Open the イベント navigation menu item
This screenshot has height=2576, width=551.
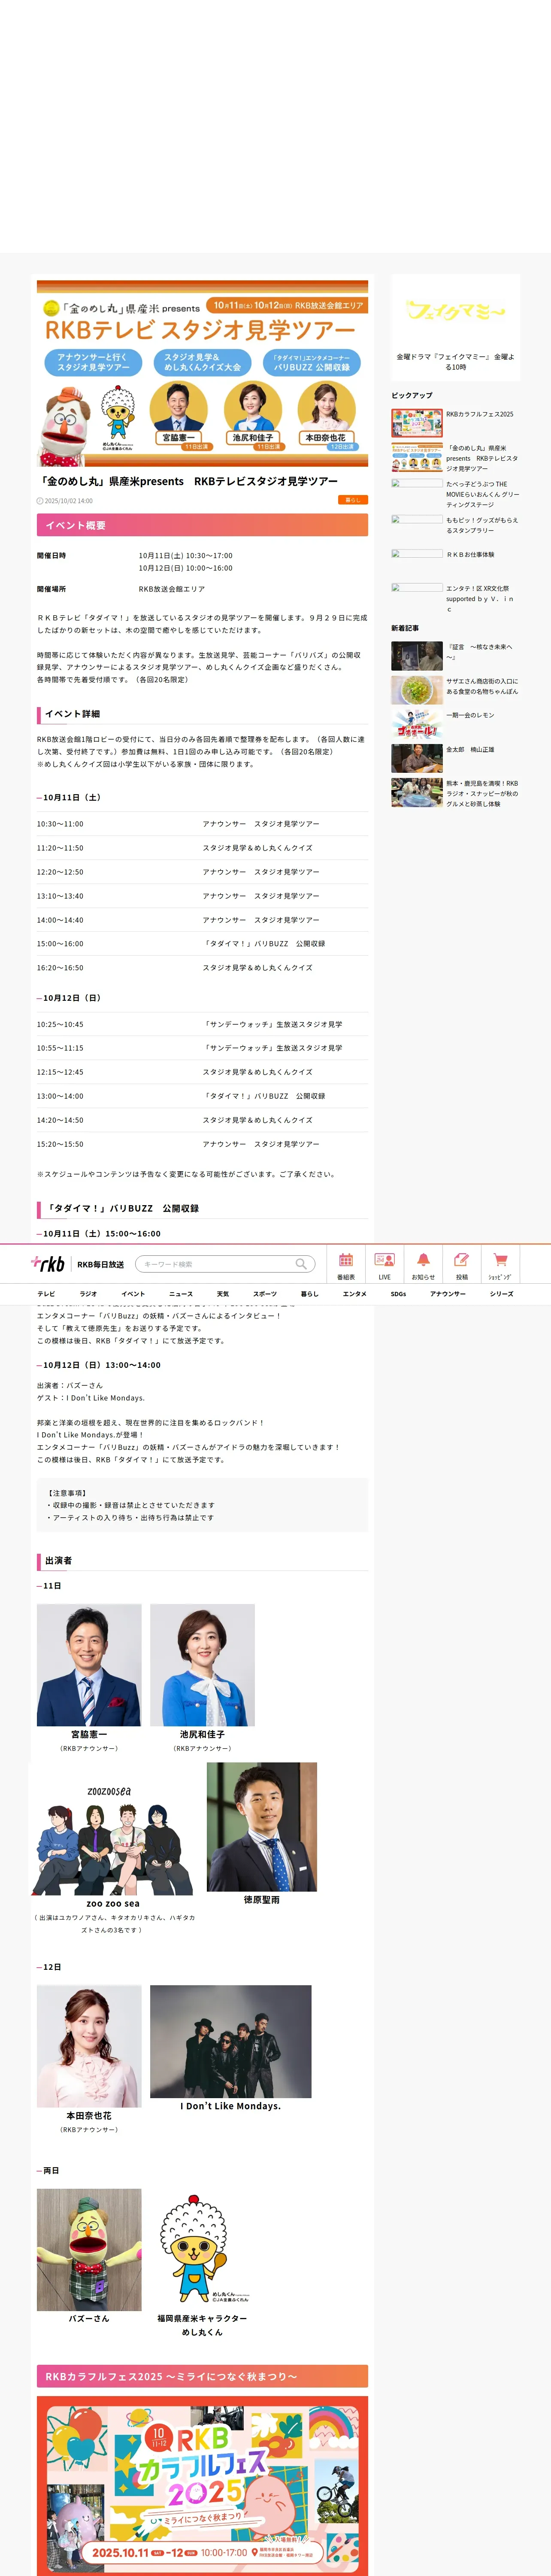click(133, 1294)
